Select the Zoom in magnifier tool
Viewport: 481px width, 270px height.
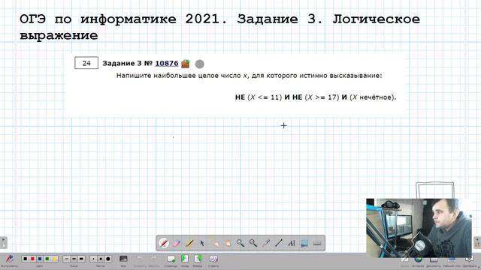click(x=240, y=243)
